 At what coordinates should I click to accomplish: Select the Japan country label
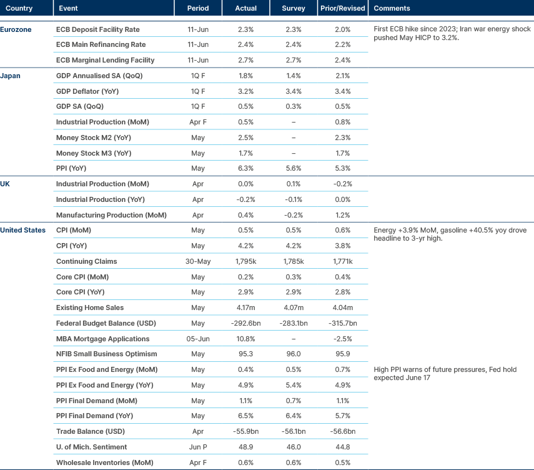pyautogui.click(x=10, y=76)
